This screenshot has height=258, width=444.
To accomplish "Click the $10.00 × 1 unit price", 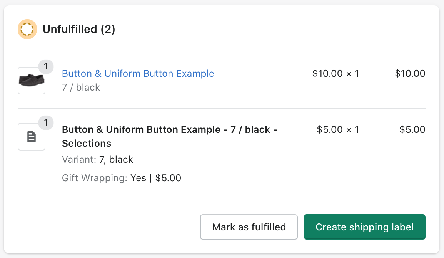I will coord(336,73).
